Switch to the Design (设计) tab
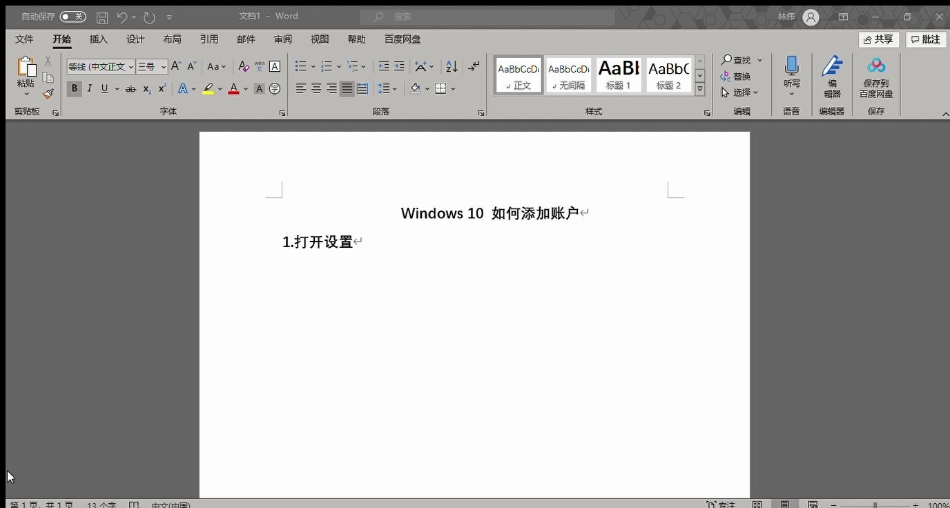The width and height of the screenshot is (950, 508). click(x=135, y=39)
